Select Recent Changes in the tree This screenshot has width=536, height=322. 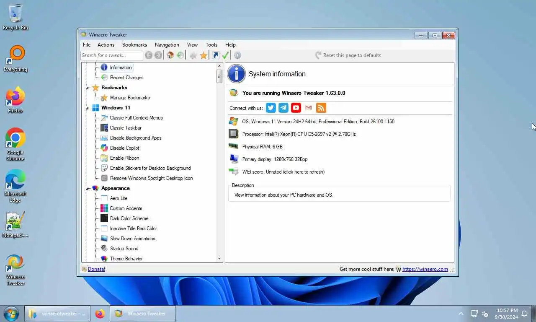126,78
